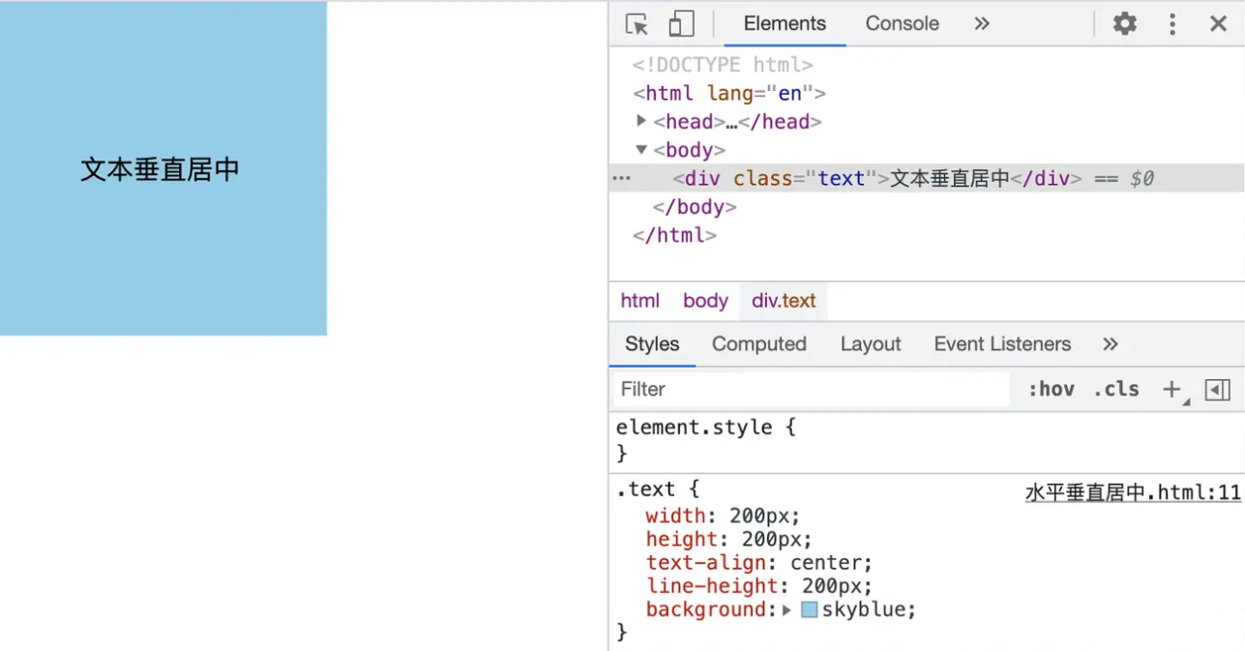Open the skyblue color swatch picker

810,610
